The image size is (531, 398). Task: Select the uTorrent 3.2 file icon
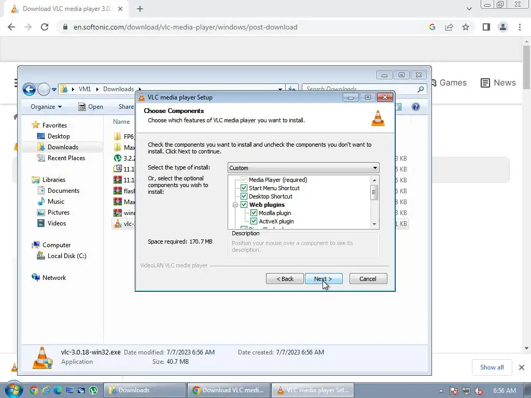[x=118, y=158]
